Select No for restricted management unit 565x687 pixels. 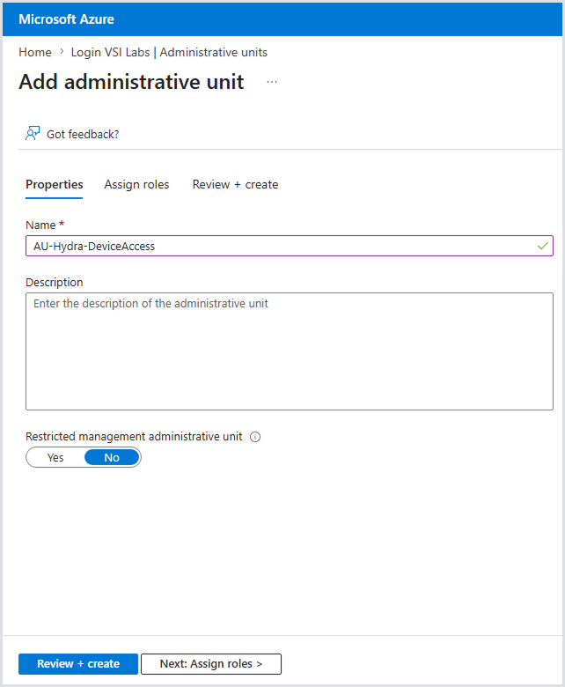(112, 457)
